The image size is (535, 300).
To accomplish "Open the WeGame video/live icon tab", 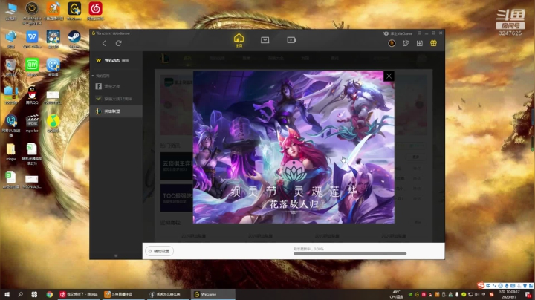I will coord(291,40).
